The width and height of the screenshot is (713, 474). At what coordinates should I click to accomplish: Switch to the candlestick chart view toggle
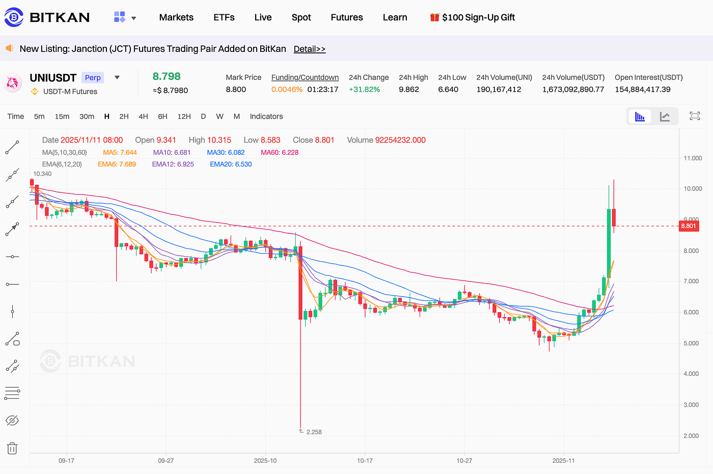click(x=640, y=117)
